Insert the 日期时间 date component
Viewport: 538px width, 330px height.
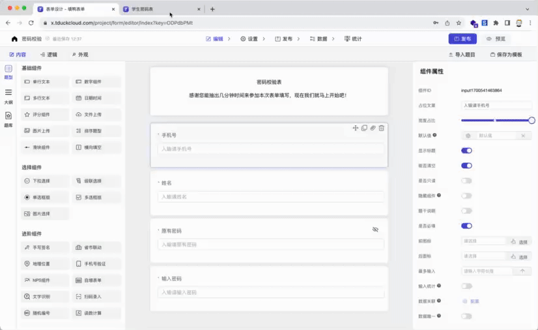(96, 98)
